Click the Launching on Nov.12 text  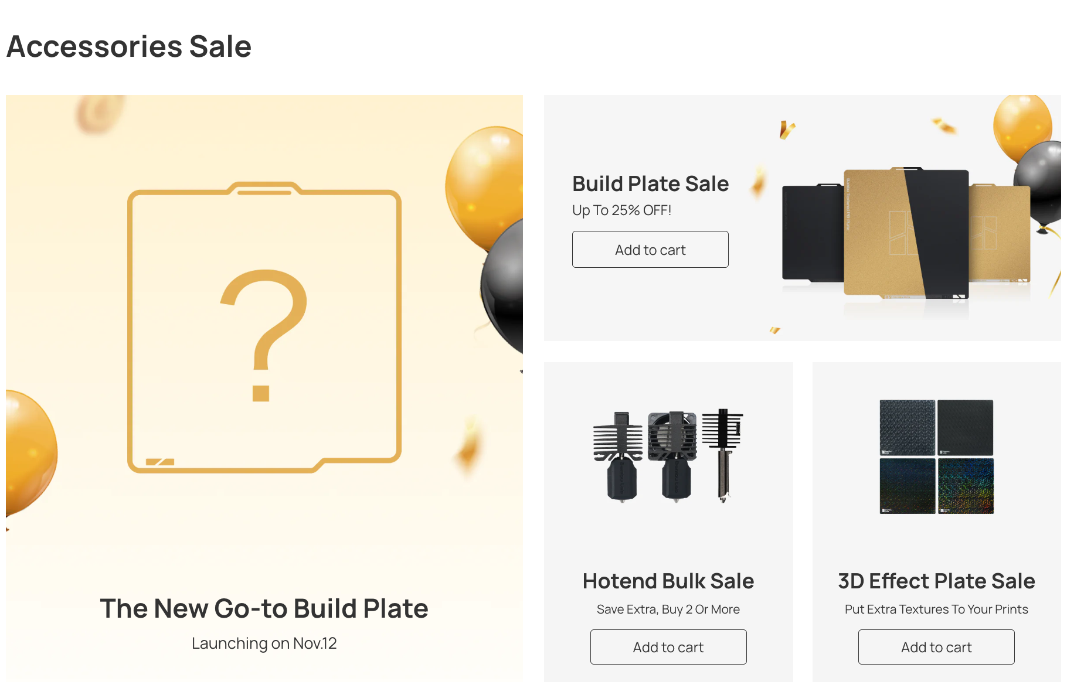coord(264,643)
